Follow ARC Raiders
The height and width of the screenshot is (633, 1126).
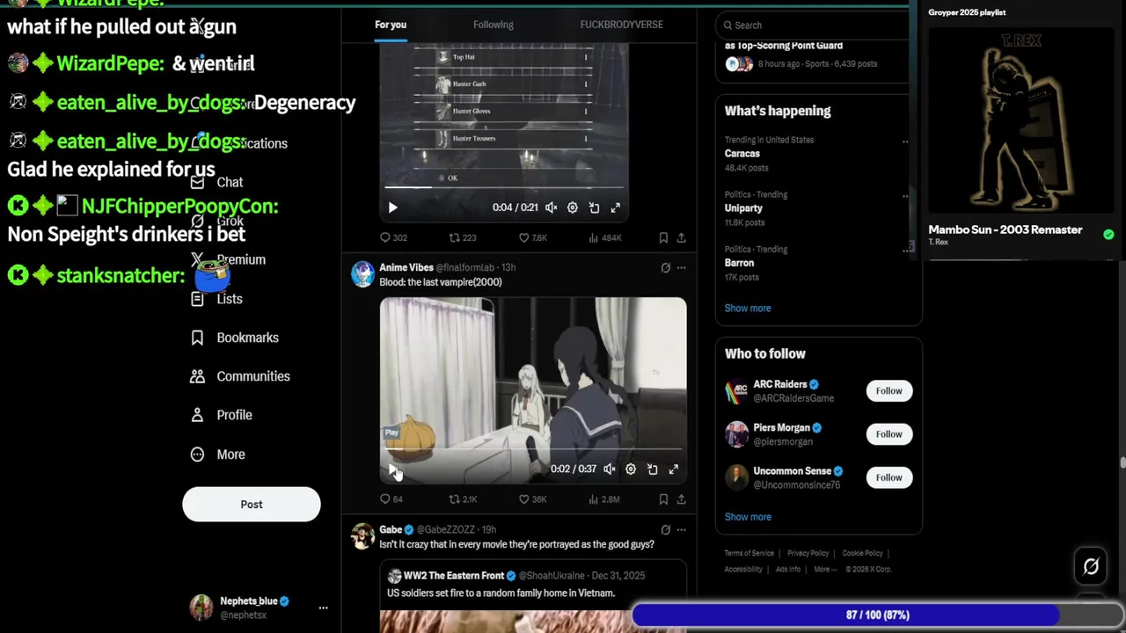pos(888,390)
